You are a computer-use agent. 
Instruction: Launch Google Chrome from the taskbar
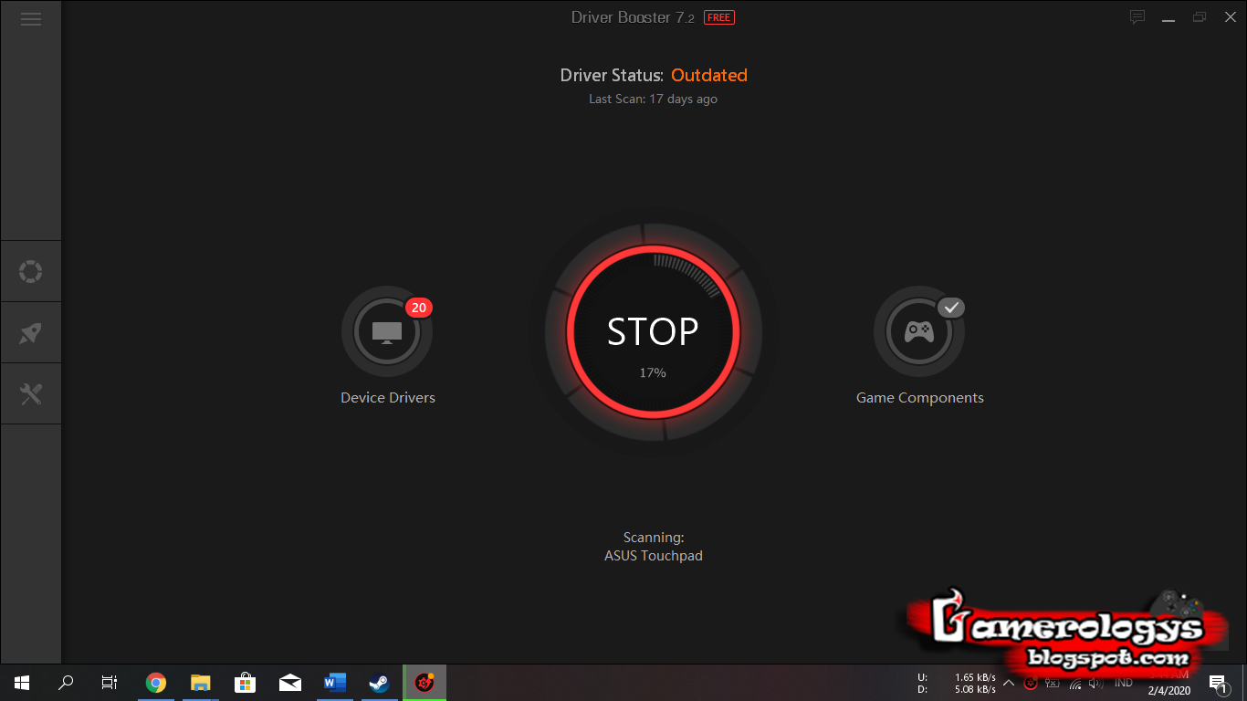pos(156,682)
